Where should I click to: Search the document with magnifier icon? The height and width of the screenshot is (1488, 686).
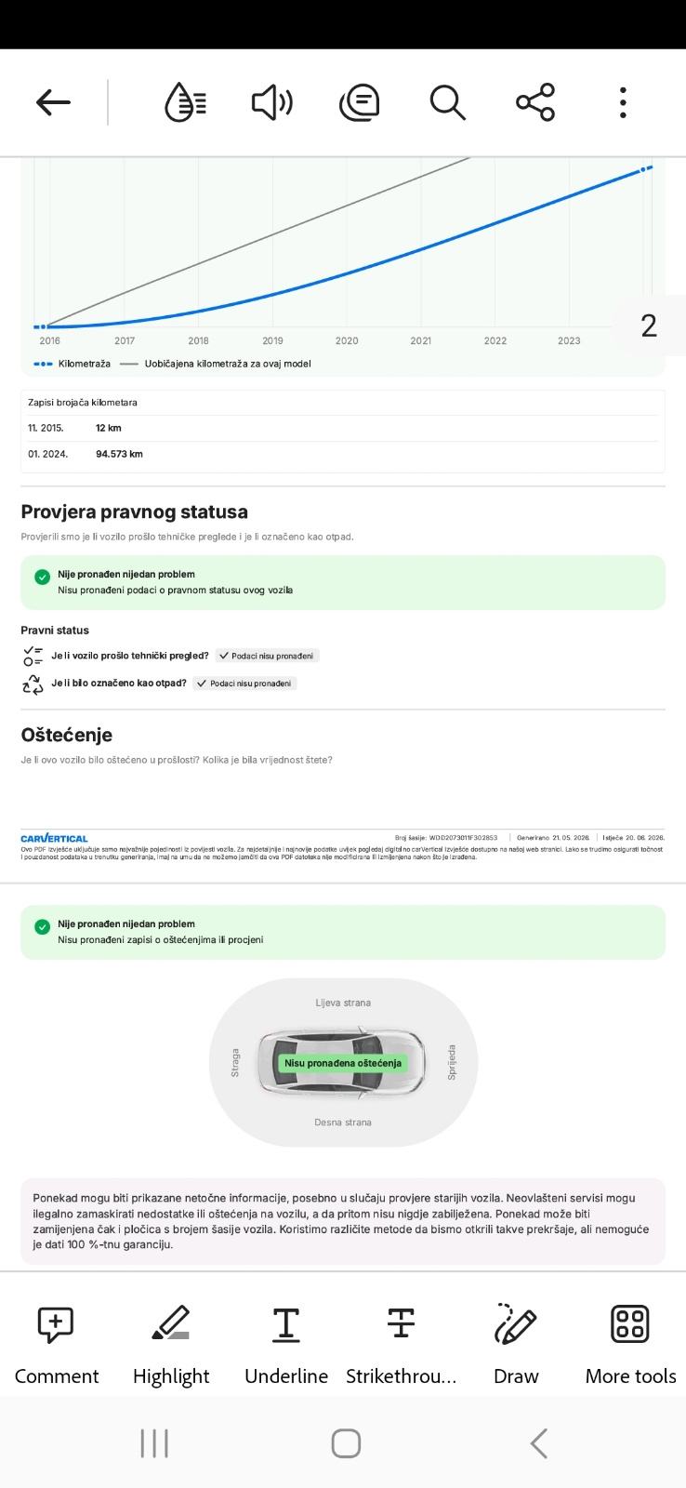447,102
